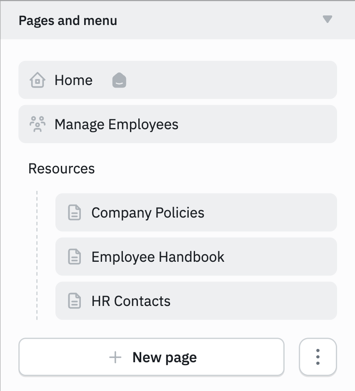Image resolution: width=355 pixels, height=391 pixels.
Task: Select the HR Contacts subpage
Action: [131, 301]
